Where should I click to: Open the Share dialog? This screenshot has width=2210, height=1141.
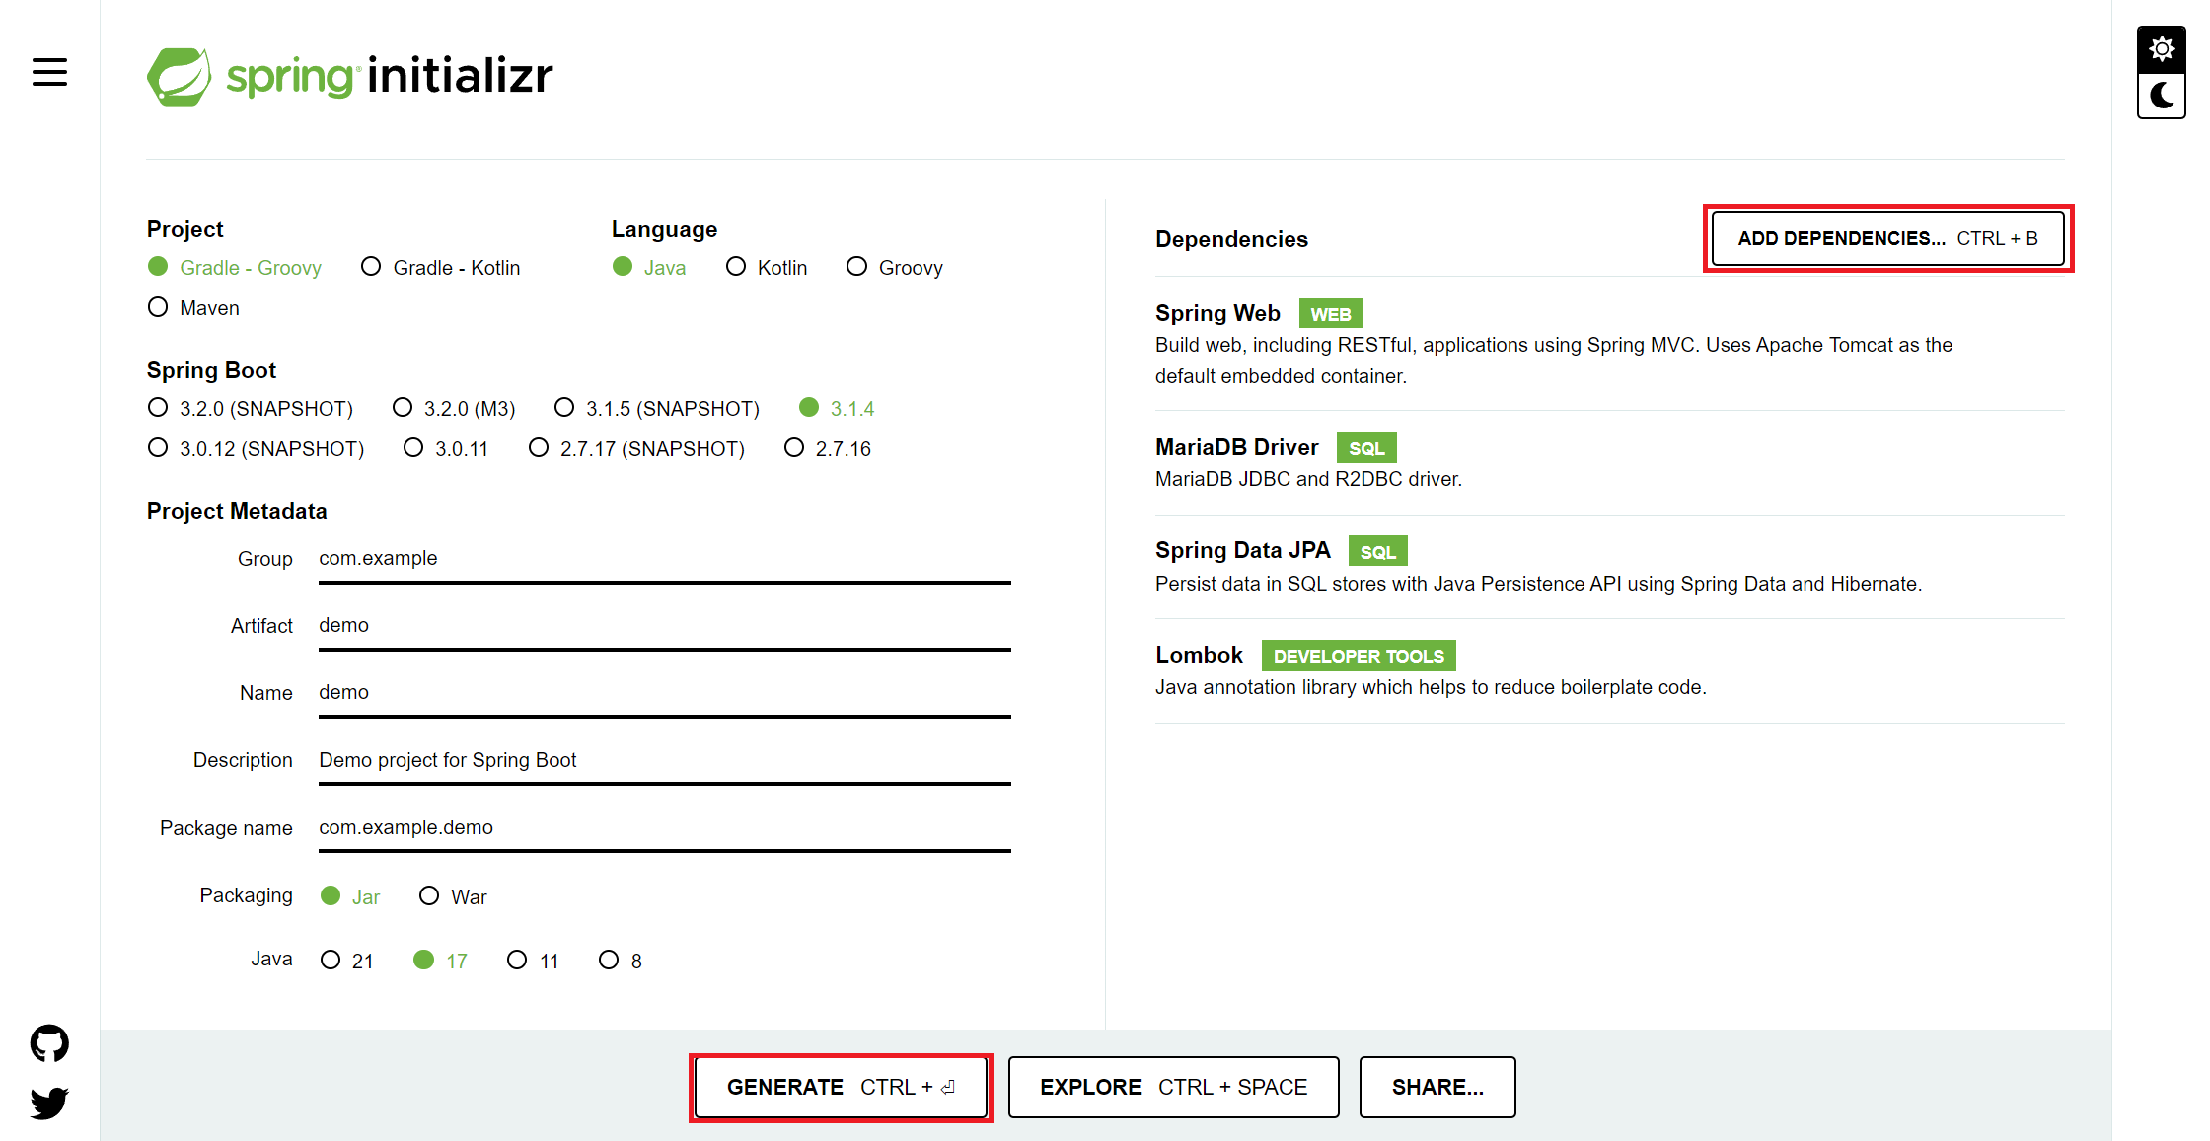1436,1087
